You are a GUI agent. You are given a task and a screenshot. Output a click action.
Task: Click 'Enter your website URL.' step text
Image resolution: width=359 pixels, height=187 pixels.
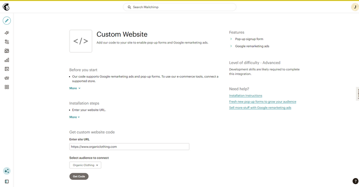click(89, 110)
